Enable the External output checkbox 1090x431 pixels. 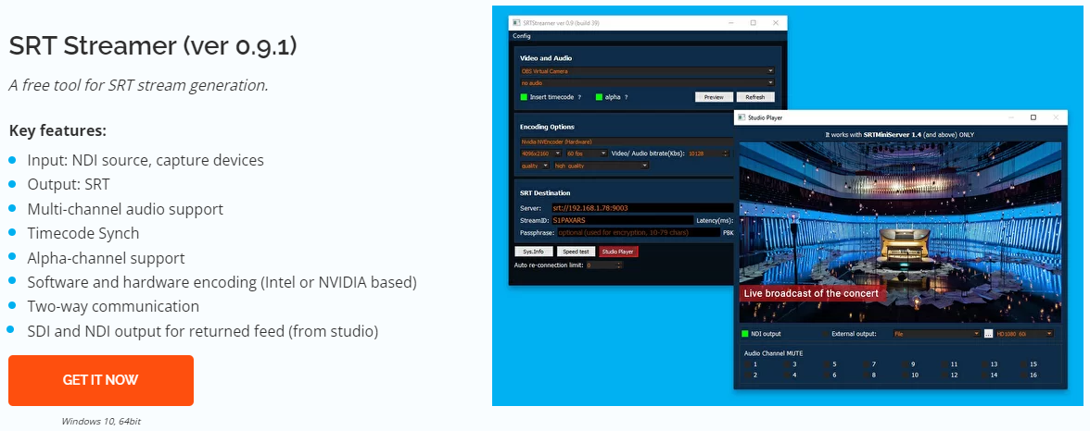point(825,334)
